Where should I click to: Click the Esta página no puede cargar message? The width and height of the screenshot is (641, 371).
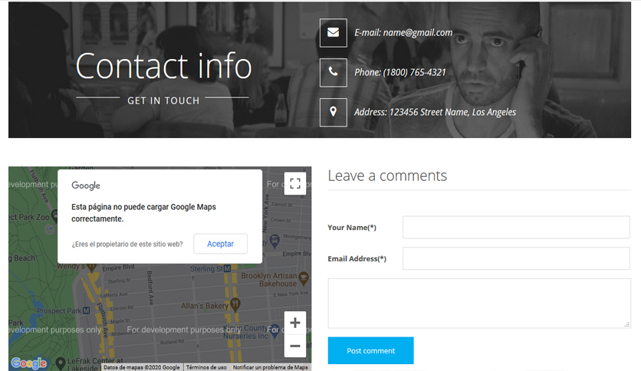143,212
